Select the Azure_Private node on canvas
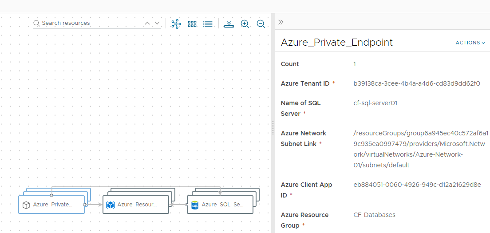Screen dimensions: 490x233 (51, 205)
